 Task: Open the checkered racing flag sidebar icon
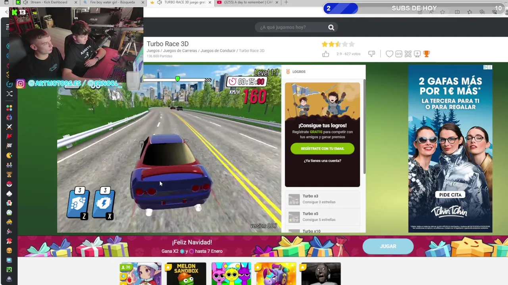[x=9, y=146]
